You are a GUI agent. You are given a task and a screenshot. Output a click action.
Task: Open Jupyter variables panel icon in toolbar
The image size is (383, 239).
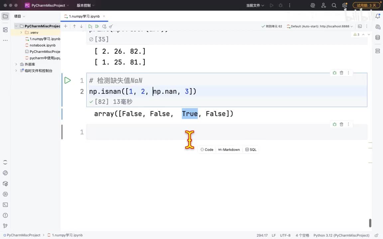point(360,26)
